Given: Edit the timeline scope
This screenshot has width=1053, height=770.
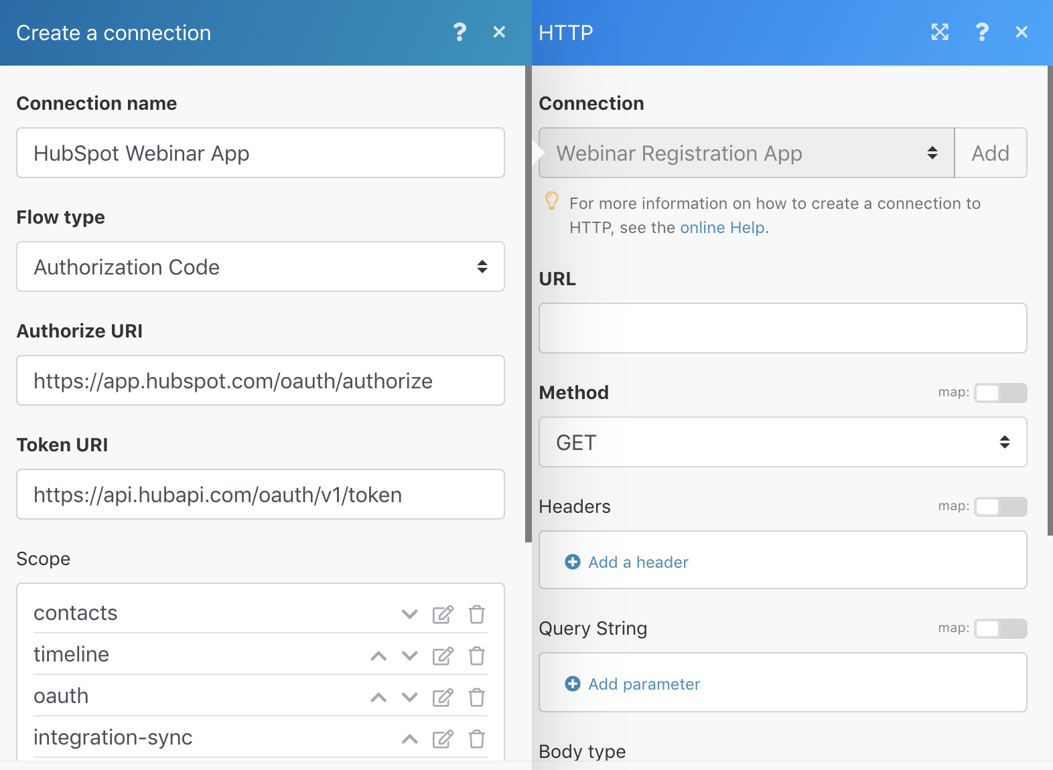Looking at the screenshot, I should click(443, 656).
